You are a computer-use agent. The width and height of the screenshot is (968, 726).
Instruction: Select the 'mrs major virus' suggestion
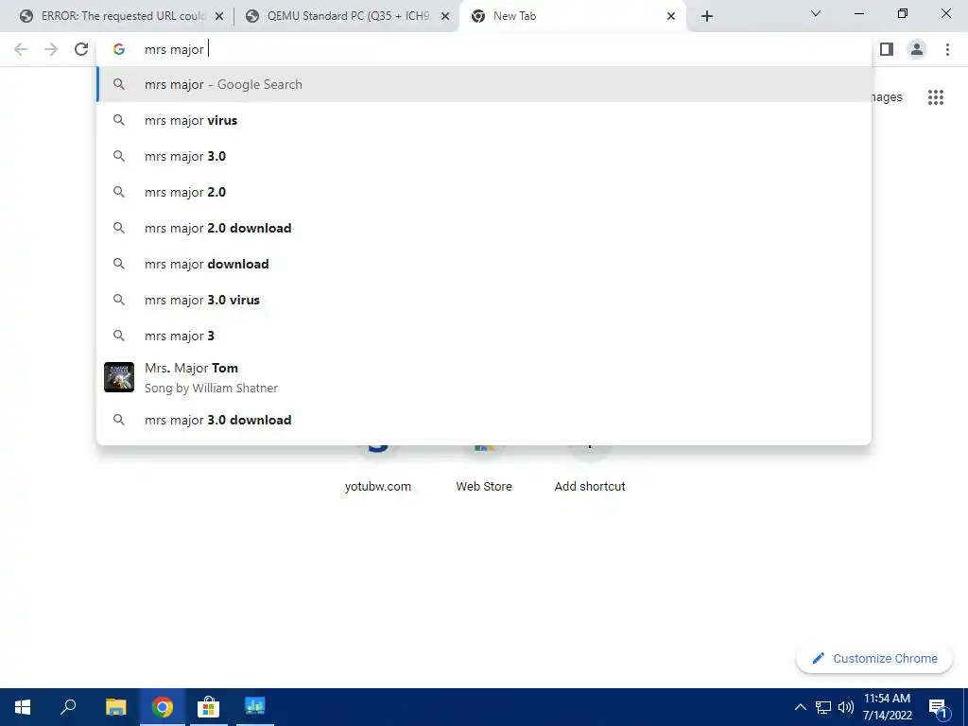pyautogui.click(x=484, y=120)
